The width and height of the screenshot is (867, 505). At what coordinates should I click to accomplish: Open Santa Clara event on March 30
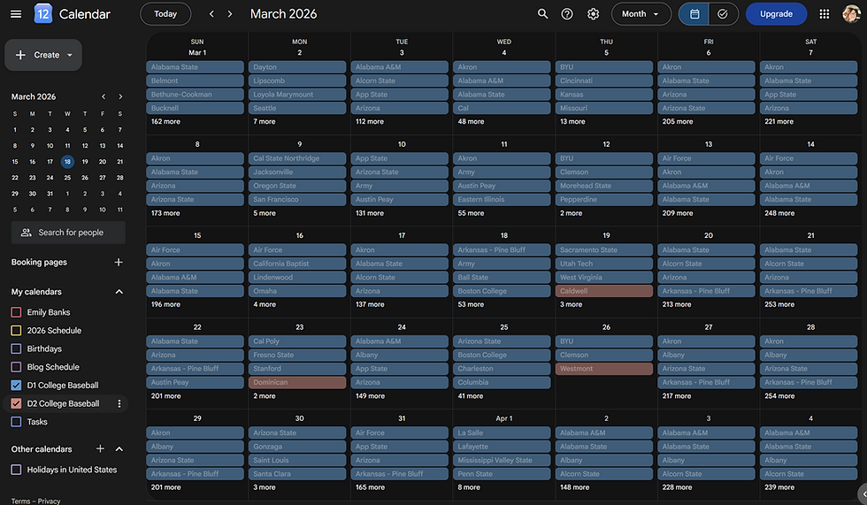[x=297, y=474]
